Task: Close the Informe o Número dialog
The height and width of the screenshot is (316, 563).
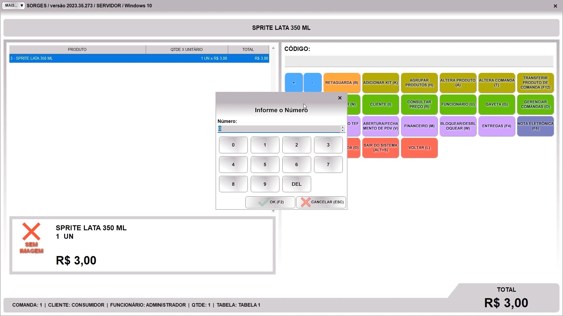Action: click(x=340, y=98)
